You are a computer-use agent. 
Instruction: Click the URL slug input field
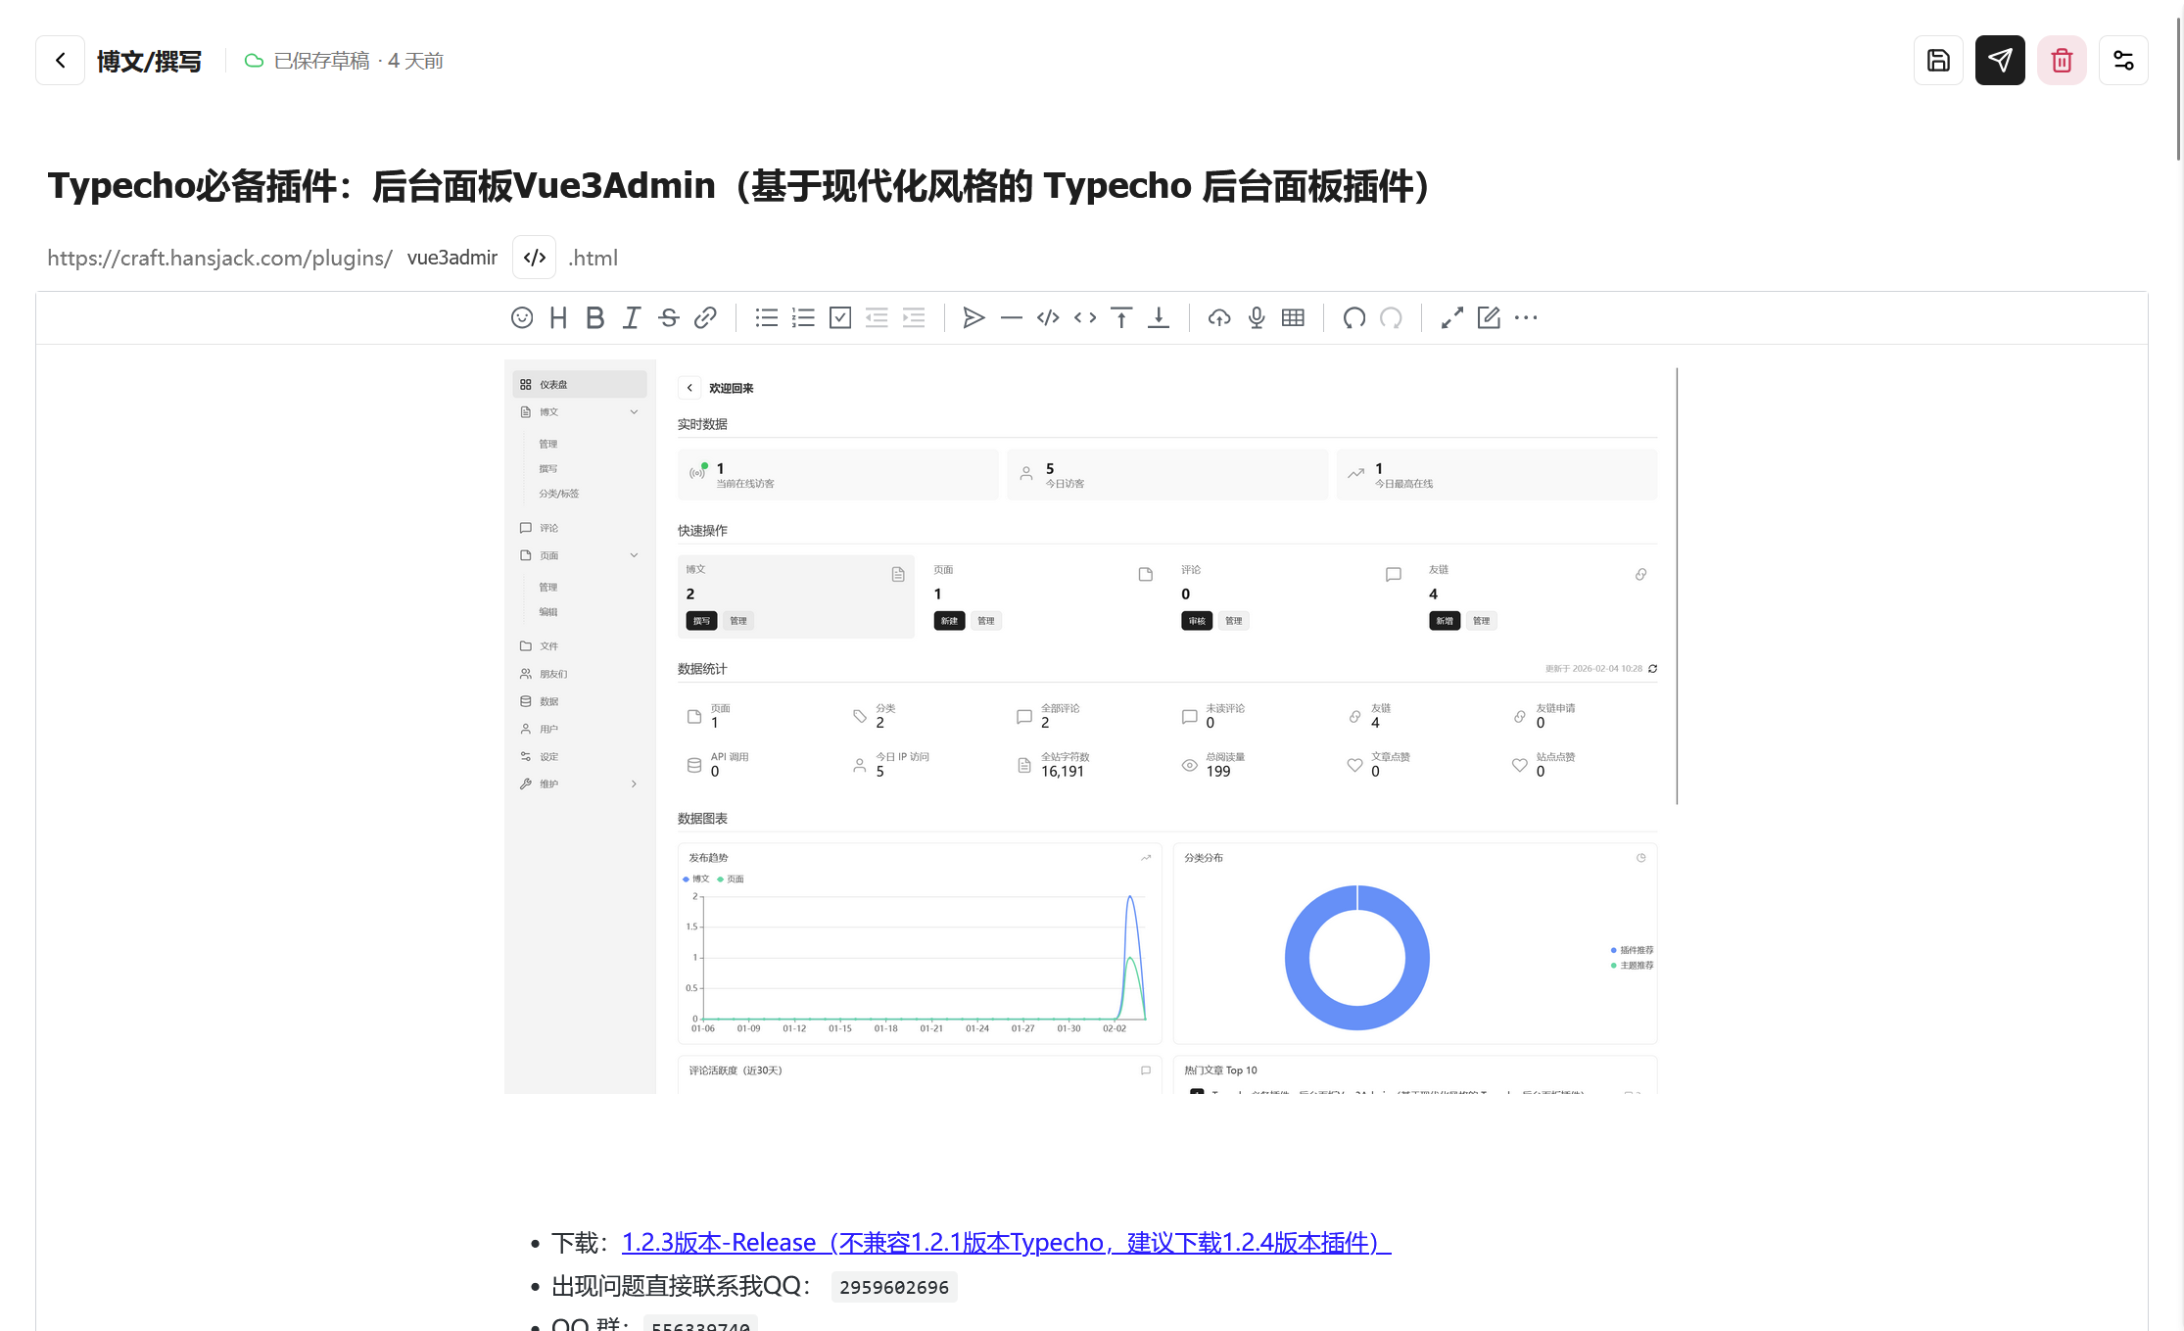tap(452, 258)
